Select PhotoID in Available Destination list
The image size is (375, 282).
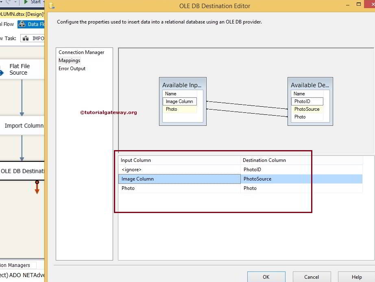(x=302, y=101)
